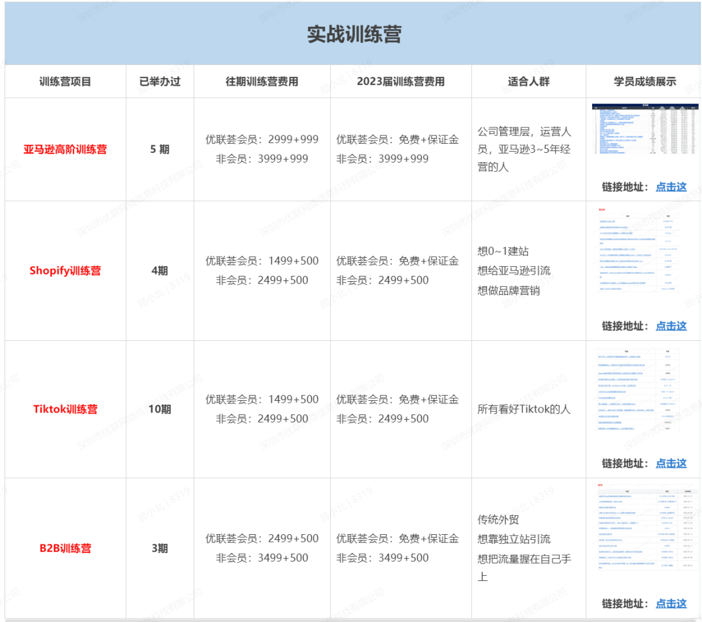Click 链接地址： label in Tiktok row
702x622 pixels.
[x=625, y=463]
